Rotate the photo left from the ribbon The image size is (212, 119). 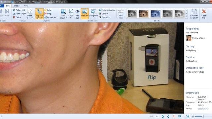(x=19, y=10)
